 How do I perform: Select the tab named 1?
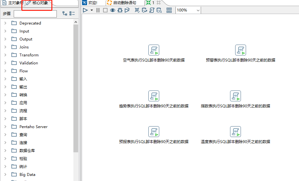153,3
